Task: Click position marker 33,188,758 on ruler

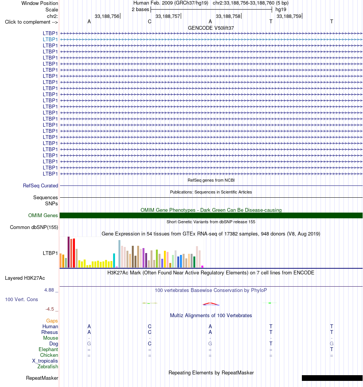Action: (228, 16)
